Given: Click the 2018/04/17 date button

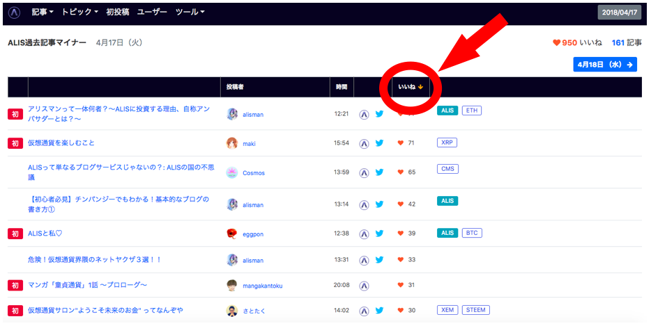Looking at the screenshot, I should coord(620,13).
